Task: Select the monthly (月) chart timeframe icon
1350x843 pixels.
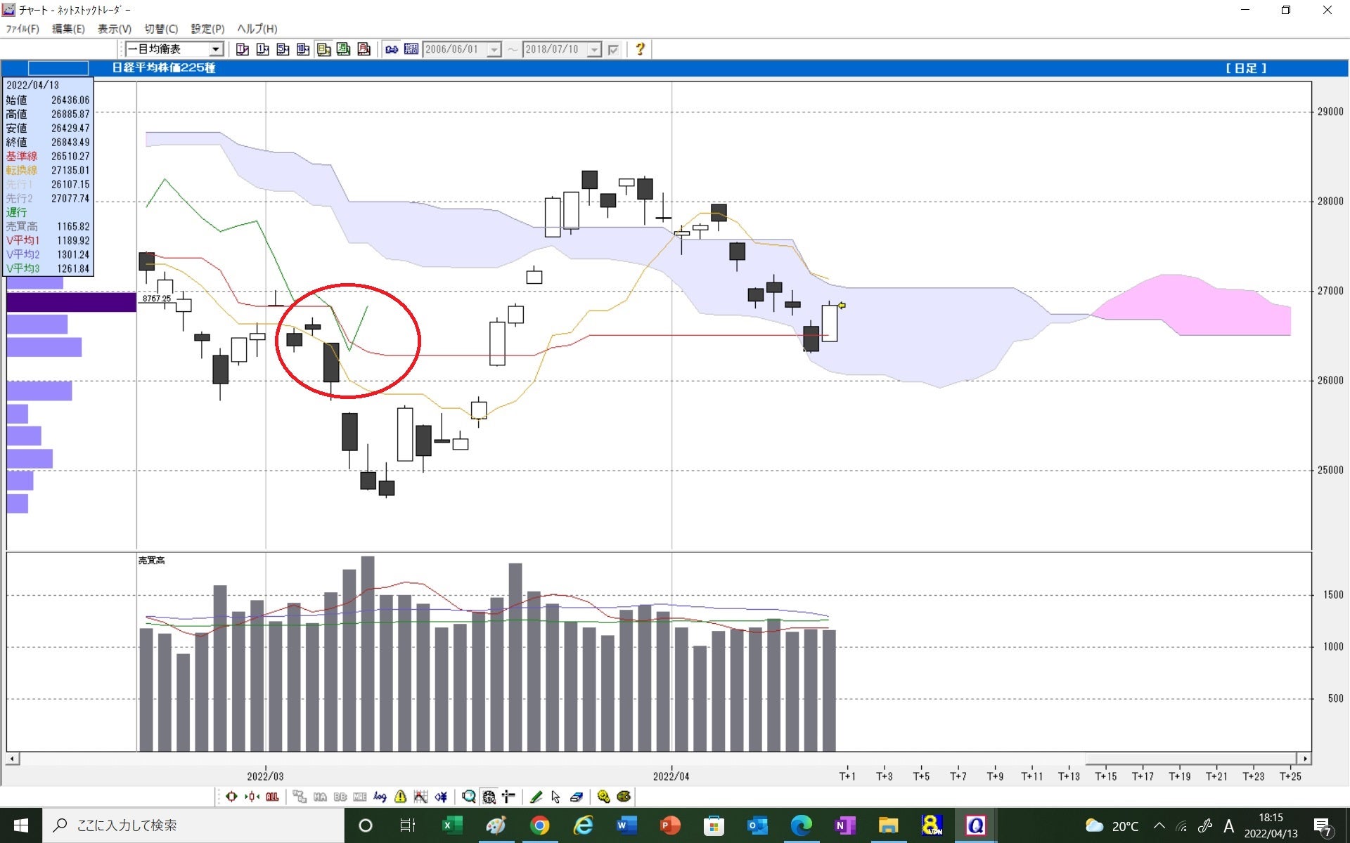Action: [364, 49]
